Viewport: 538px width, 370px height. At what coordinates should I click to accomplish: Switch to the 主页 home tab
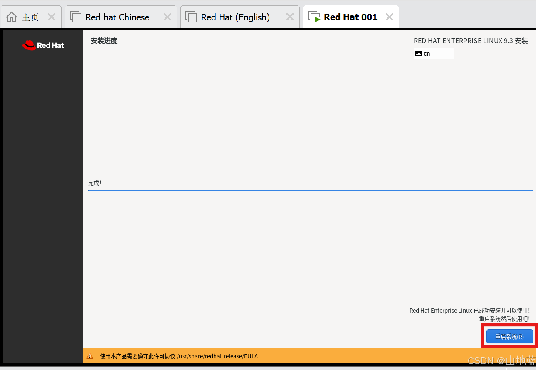pos(32,17)
